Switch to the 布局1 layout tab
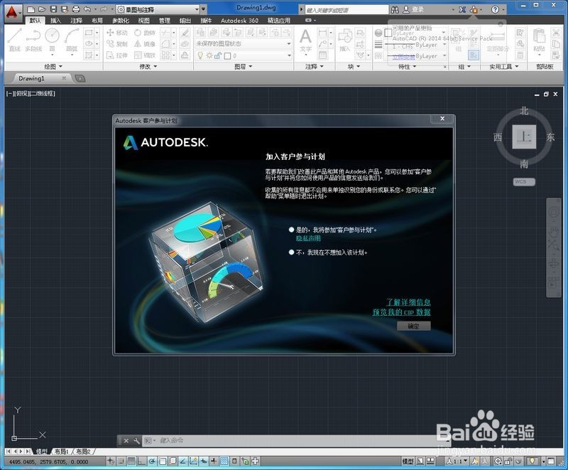The image size is (568, 470). 61,452
